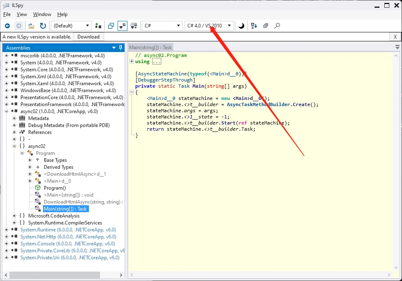
Task: Open the Assemblies panel options arrow
Action: click(x=114, y=48)
